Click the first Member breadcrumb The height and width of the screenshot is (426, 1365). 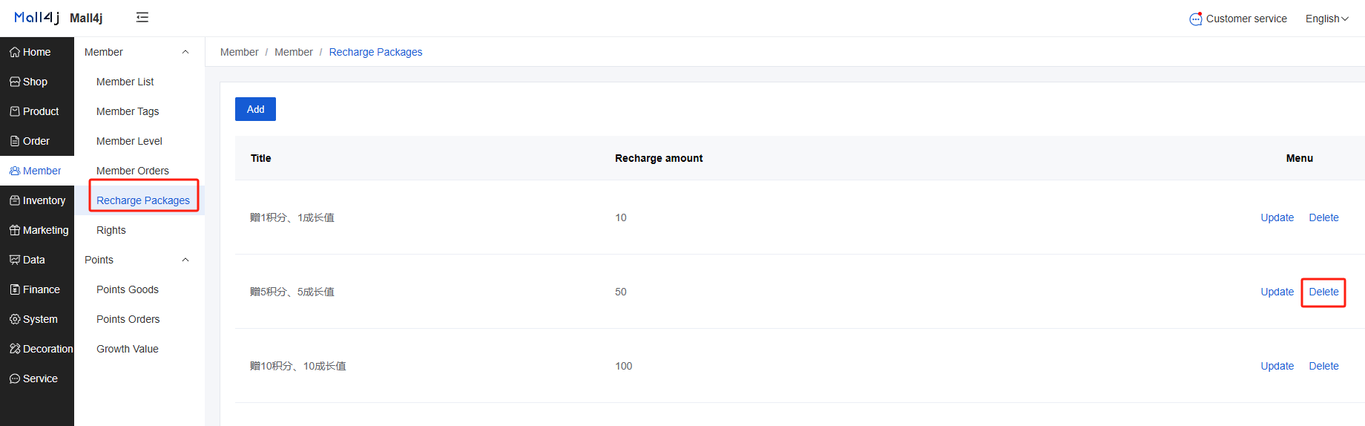coord(240,52)
